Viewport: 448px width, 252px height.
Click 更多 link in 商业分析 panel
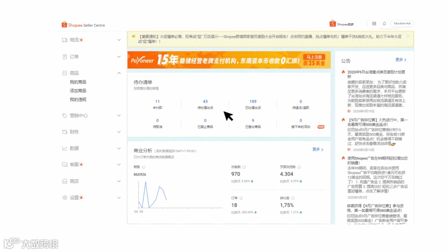click(318, 149)
